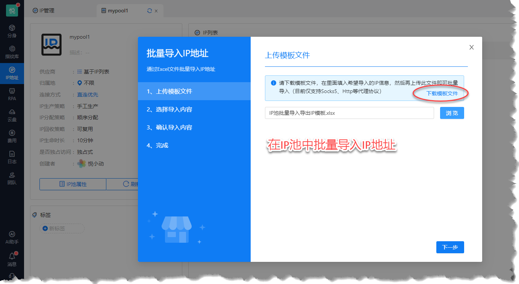519x284 pixels.
Task: Open 云盘 cloud drive icon
Action: click(x=12, y=115)
